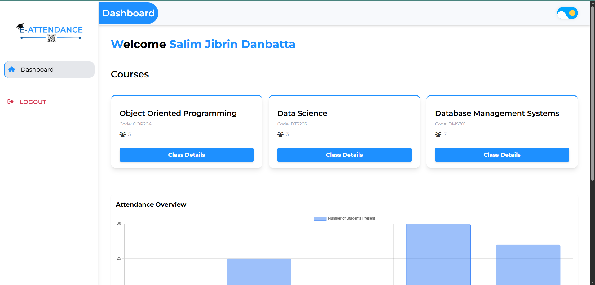The height and width of the screenshot is (285, 595).
Task: Click the page vertical scrollbar thumb
Action: pyautogui.click(x=593, y=93)
